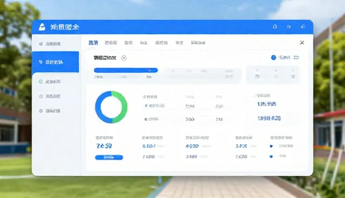Switch to the fifth tab in tab row

pos(162,43)
